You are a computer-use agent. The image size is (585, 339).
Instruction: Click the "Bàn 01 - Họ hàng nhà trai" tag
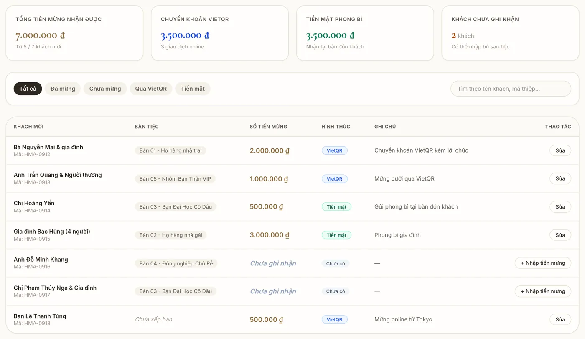coord(170,150)
